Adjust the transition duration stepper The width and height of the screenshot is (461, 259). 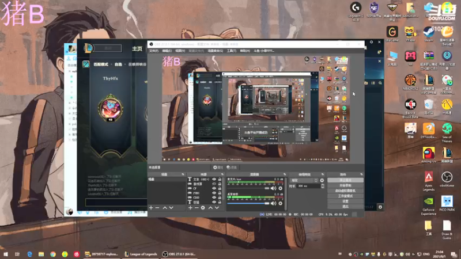[323, 186]
